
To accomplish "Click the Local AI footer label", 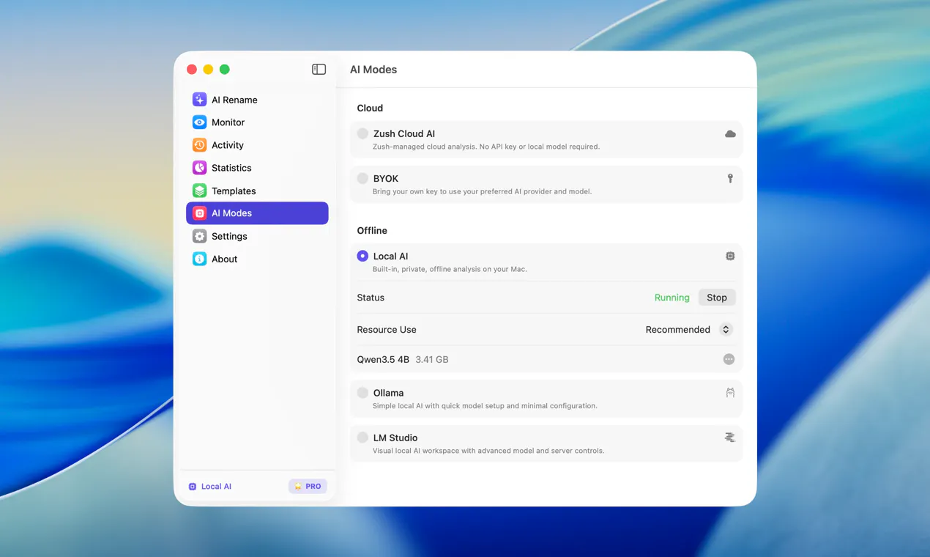I will click(x=216, y=487).
